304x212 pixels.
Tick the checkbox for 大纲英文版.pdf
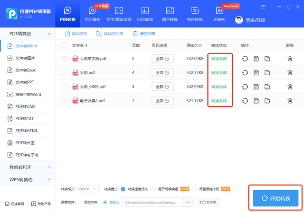tap(64, 59)
